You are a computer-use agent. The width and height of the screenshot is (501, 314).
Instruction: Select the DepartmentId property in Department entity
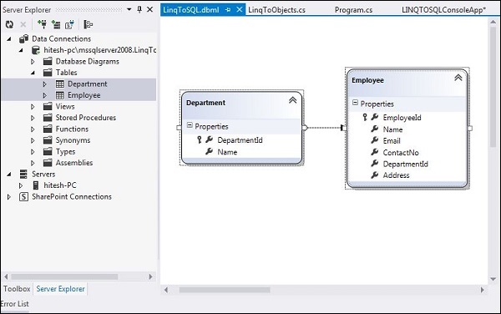click(x=240, y=140)
